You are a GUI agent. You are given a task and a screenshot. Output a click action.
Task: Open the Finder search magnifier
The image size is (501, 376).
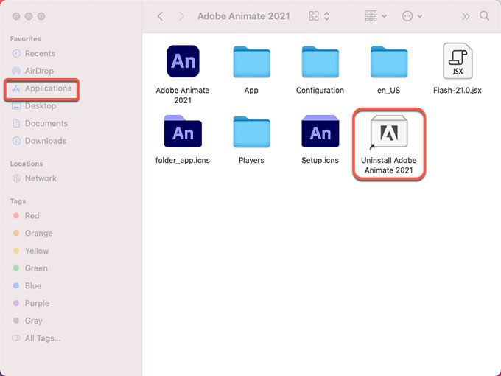(x=484, y=16)
